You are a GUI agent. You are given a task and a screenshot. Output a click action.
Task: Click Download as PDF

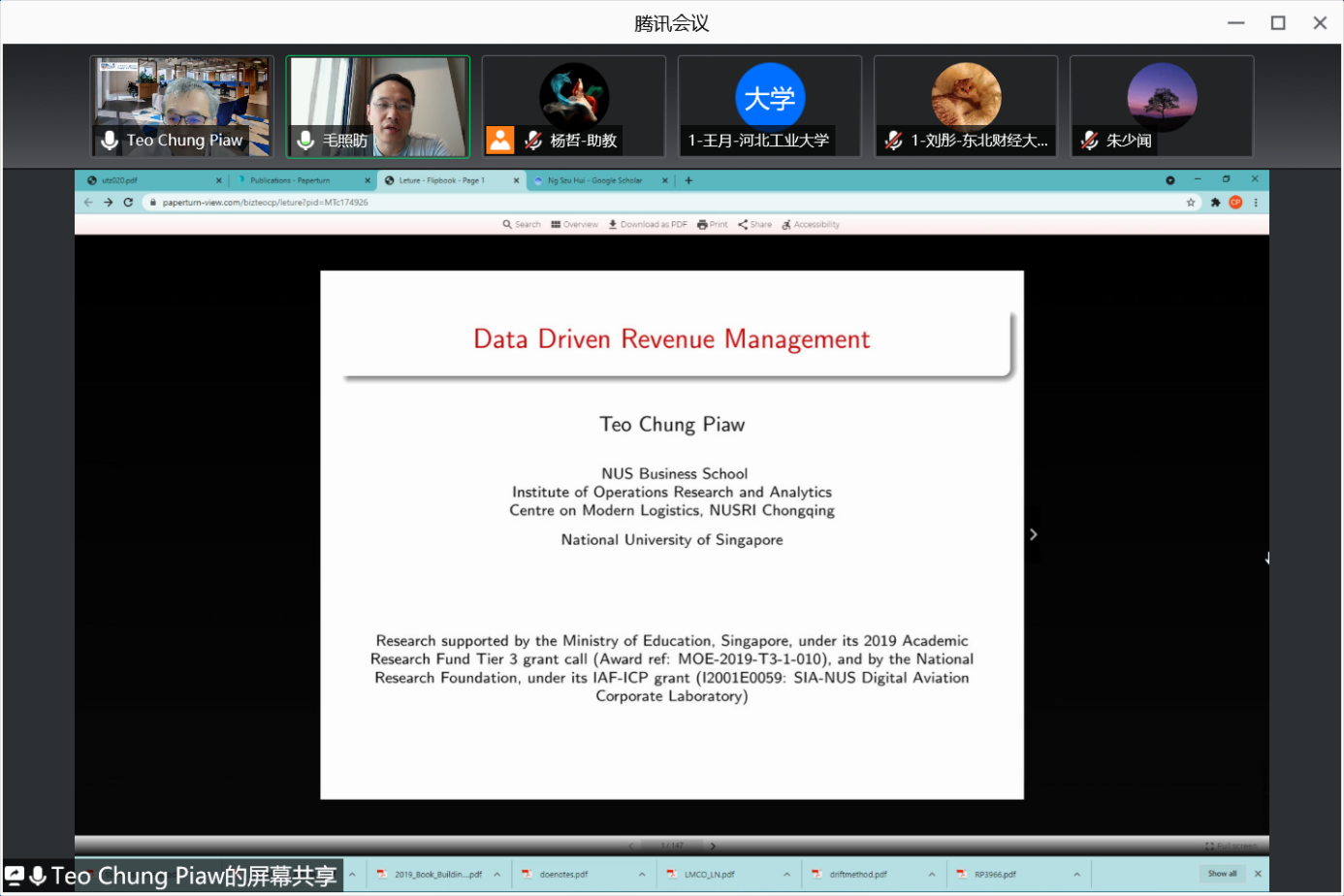[x=648, y=224]
